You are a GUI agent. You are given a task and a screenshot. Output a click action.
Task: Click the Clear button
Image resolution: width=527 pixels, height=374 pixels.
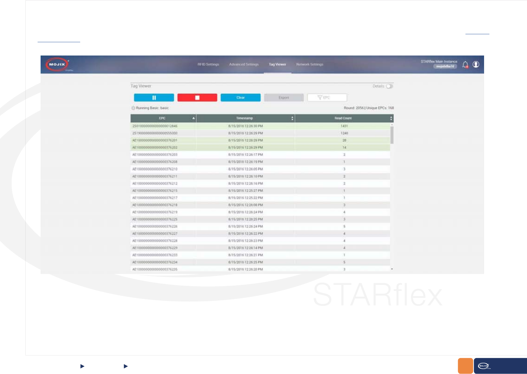241,97
